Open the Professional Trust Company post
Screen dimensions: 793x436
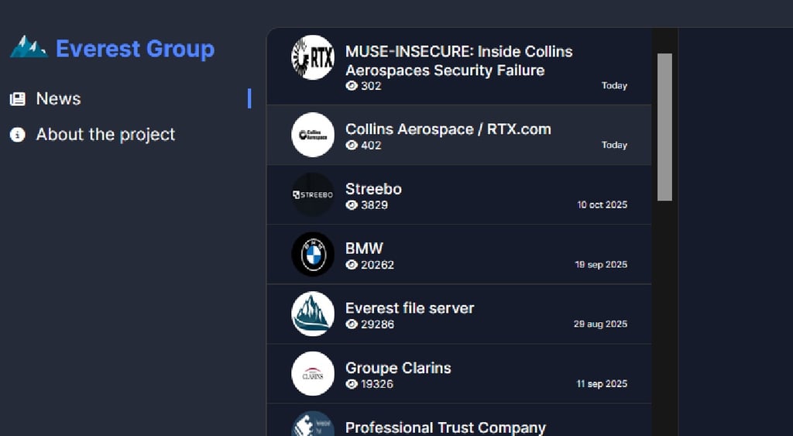tap(445, 428)
